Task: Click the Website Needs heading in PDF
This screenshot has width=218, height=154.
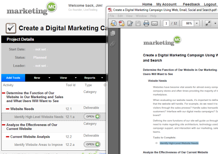Action: 157,81
